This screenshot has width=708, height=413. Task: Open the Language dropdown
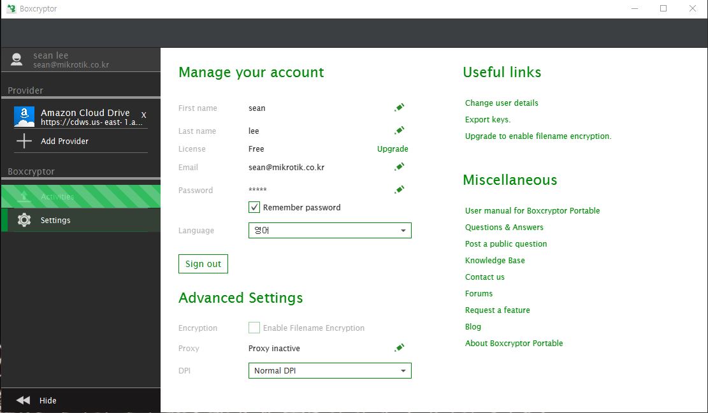pos(329,230)
